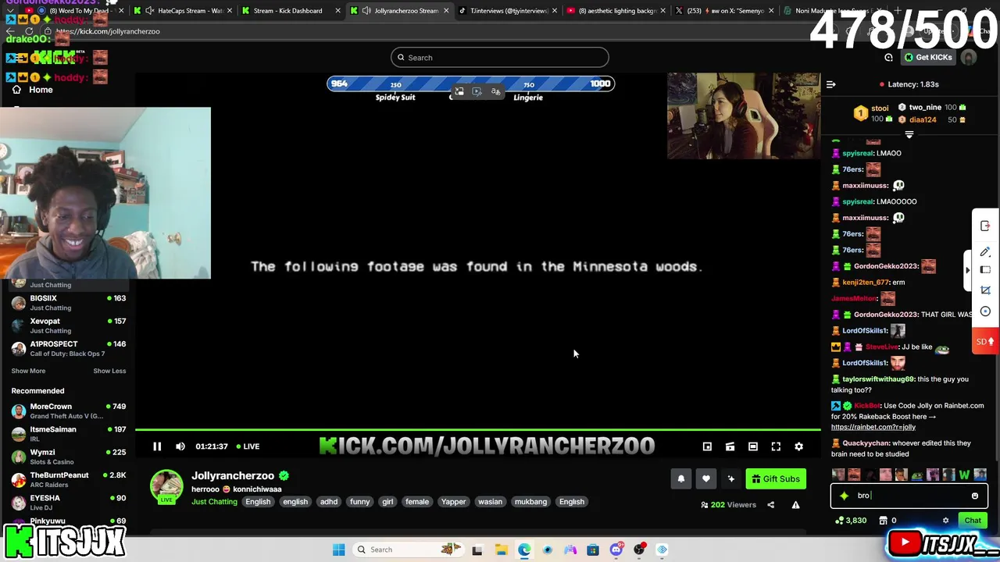Open mini player mode

[707, 446]
